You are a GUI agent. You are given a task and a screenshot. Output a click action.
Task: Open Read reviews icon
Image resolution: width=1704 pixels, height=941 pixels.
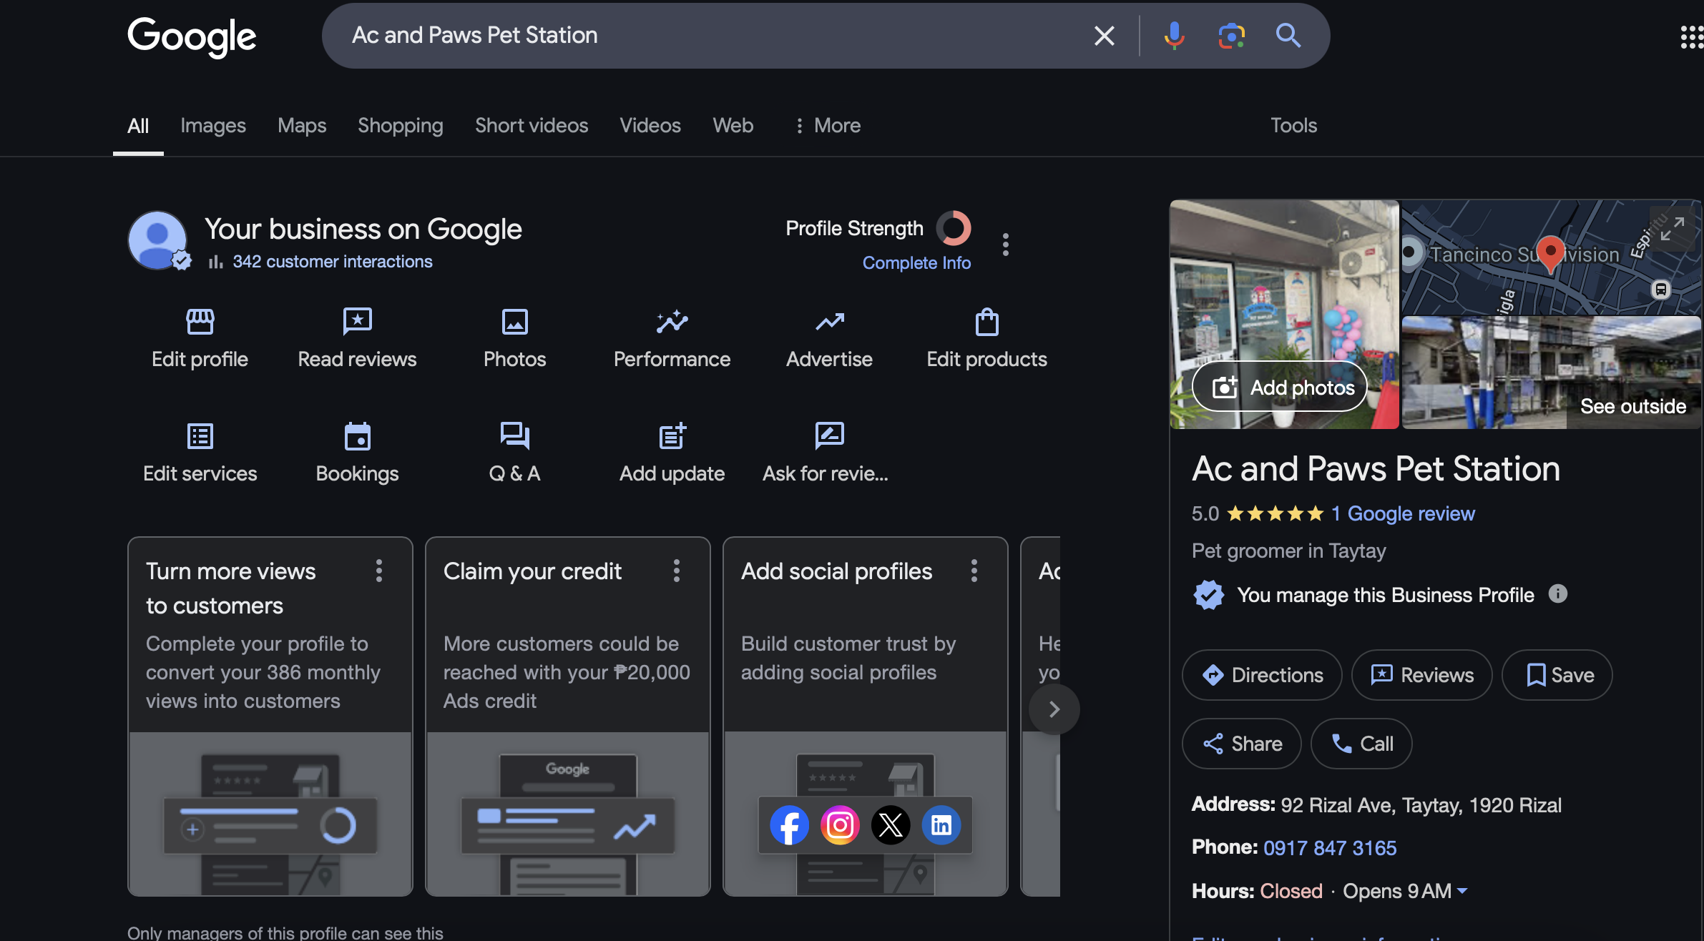tap(357, 322)
